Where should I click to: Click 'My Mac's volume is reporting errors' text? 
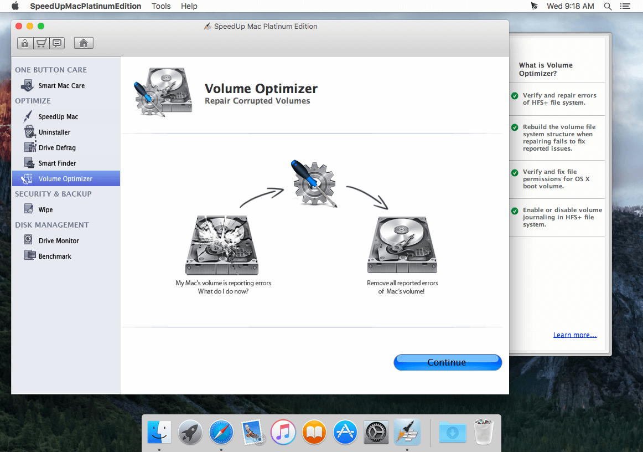click(x=224, y=283)
